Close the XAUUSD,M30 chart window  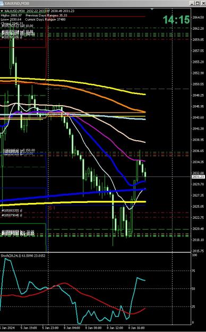click(203, 3)
